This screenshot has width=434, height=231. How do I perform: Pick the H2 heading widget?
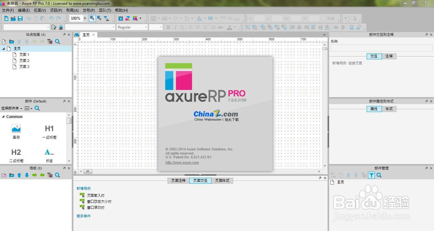(16, 155)
